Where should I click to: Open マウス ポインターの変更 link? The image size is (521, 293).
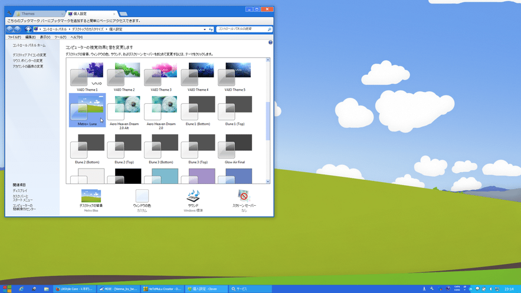click(x=28, y=61)
